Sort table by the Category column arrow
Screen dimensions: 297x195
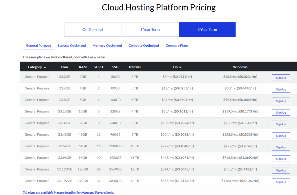[45, 67]
